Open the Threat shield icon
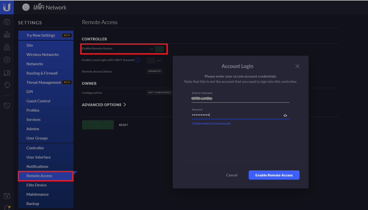This screenshot has width=368, height=210. [x=7, y=106]
